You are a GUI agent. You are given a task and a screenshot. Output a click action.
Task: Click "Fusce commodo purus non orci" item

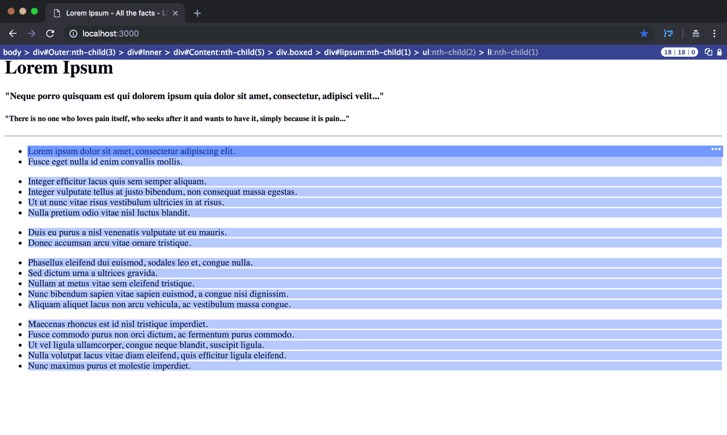[375, 335]
